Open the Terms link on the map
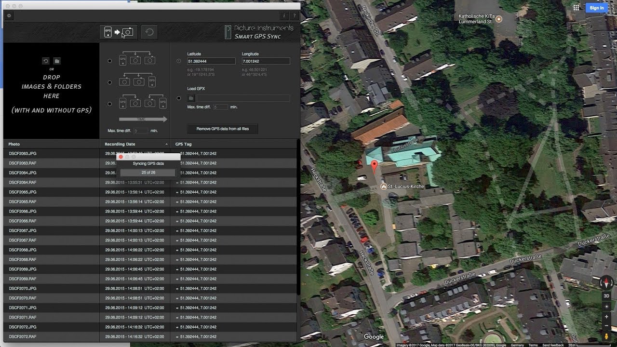The width and height of the screenshot is (617, 347). pyautogui.click(x=533, y=345)
